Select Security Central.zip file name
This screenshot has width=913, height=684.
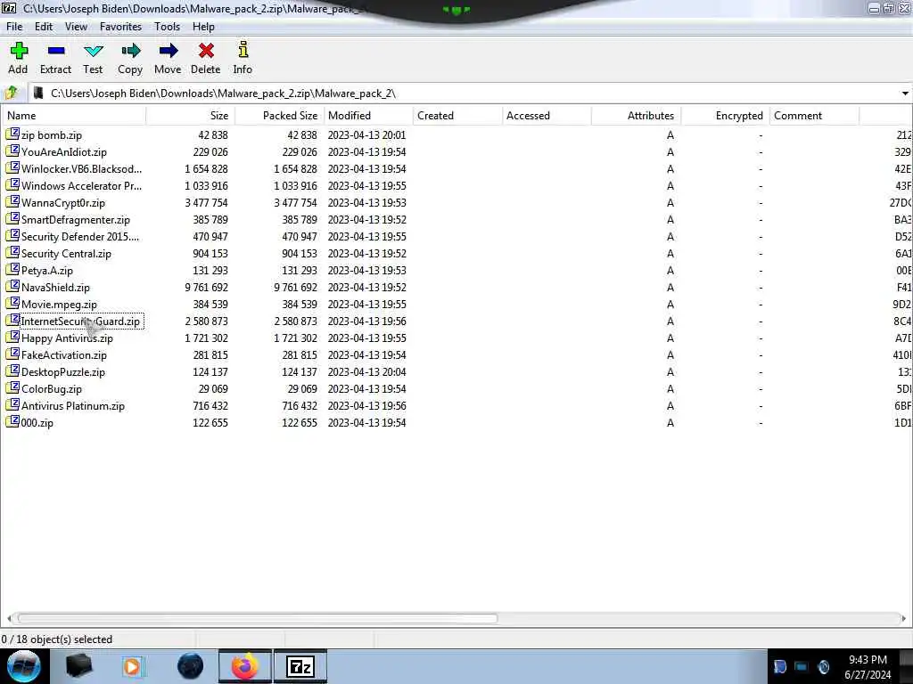(x=66, y=253)
